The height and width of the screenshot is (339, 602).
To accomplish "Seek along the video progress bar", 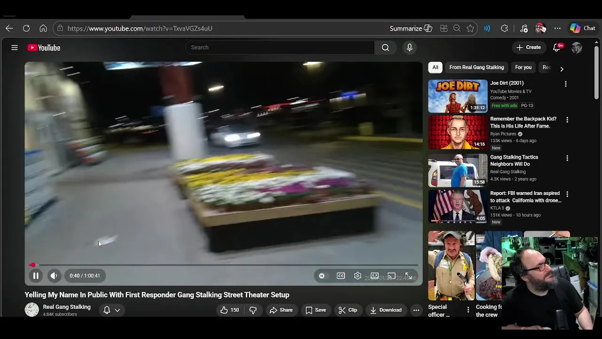I will [x=223, y=265].
